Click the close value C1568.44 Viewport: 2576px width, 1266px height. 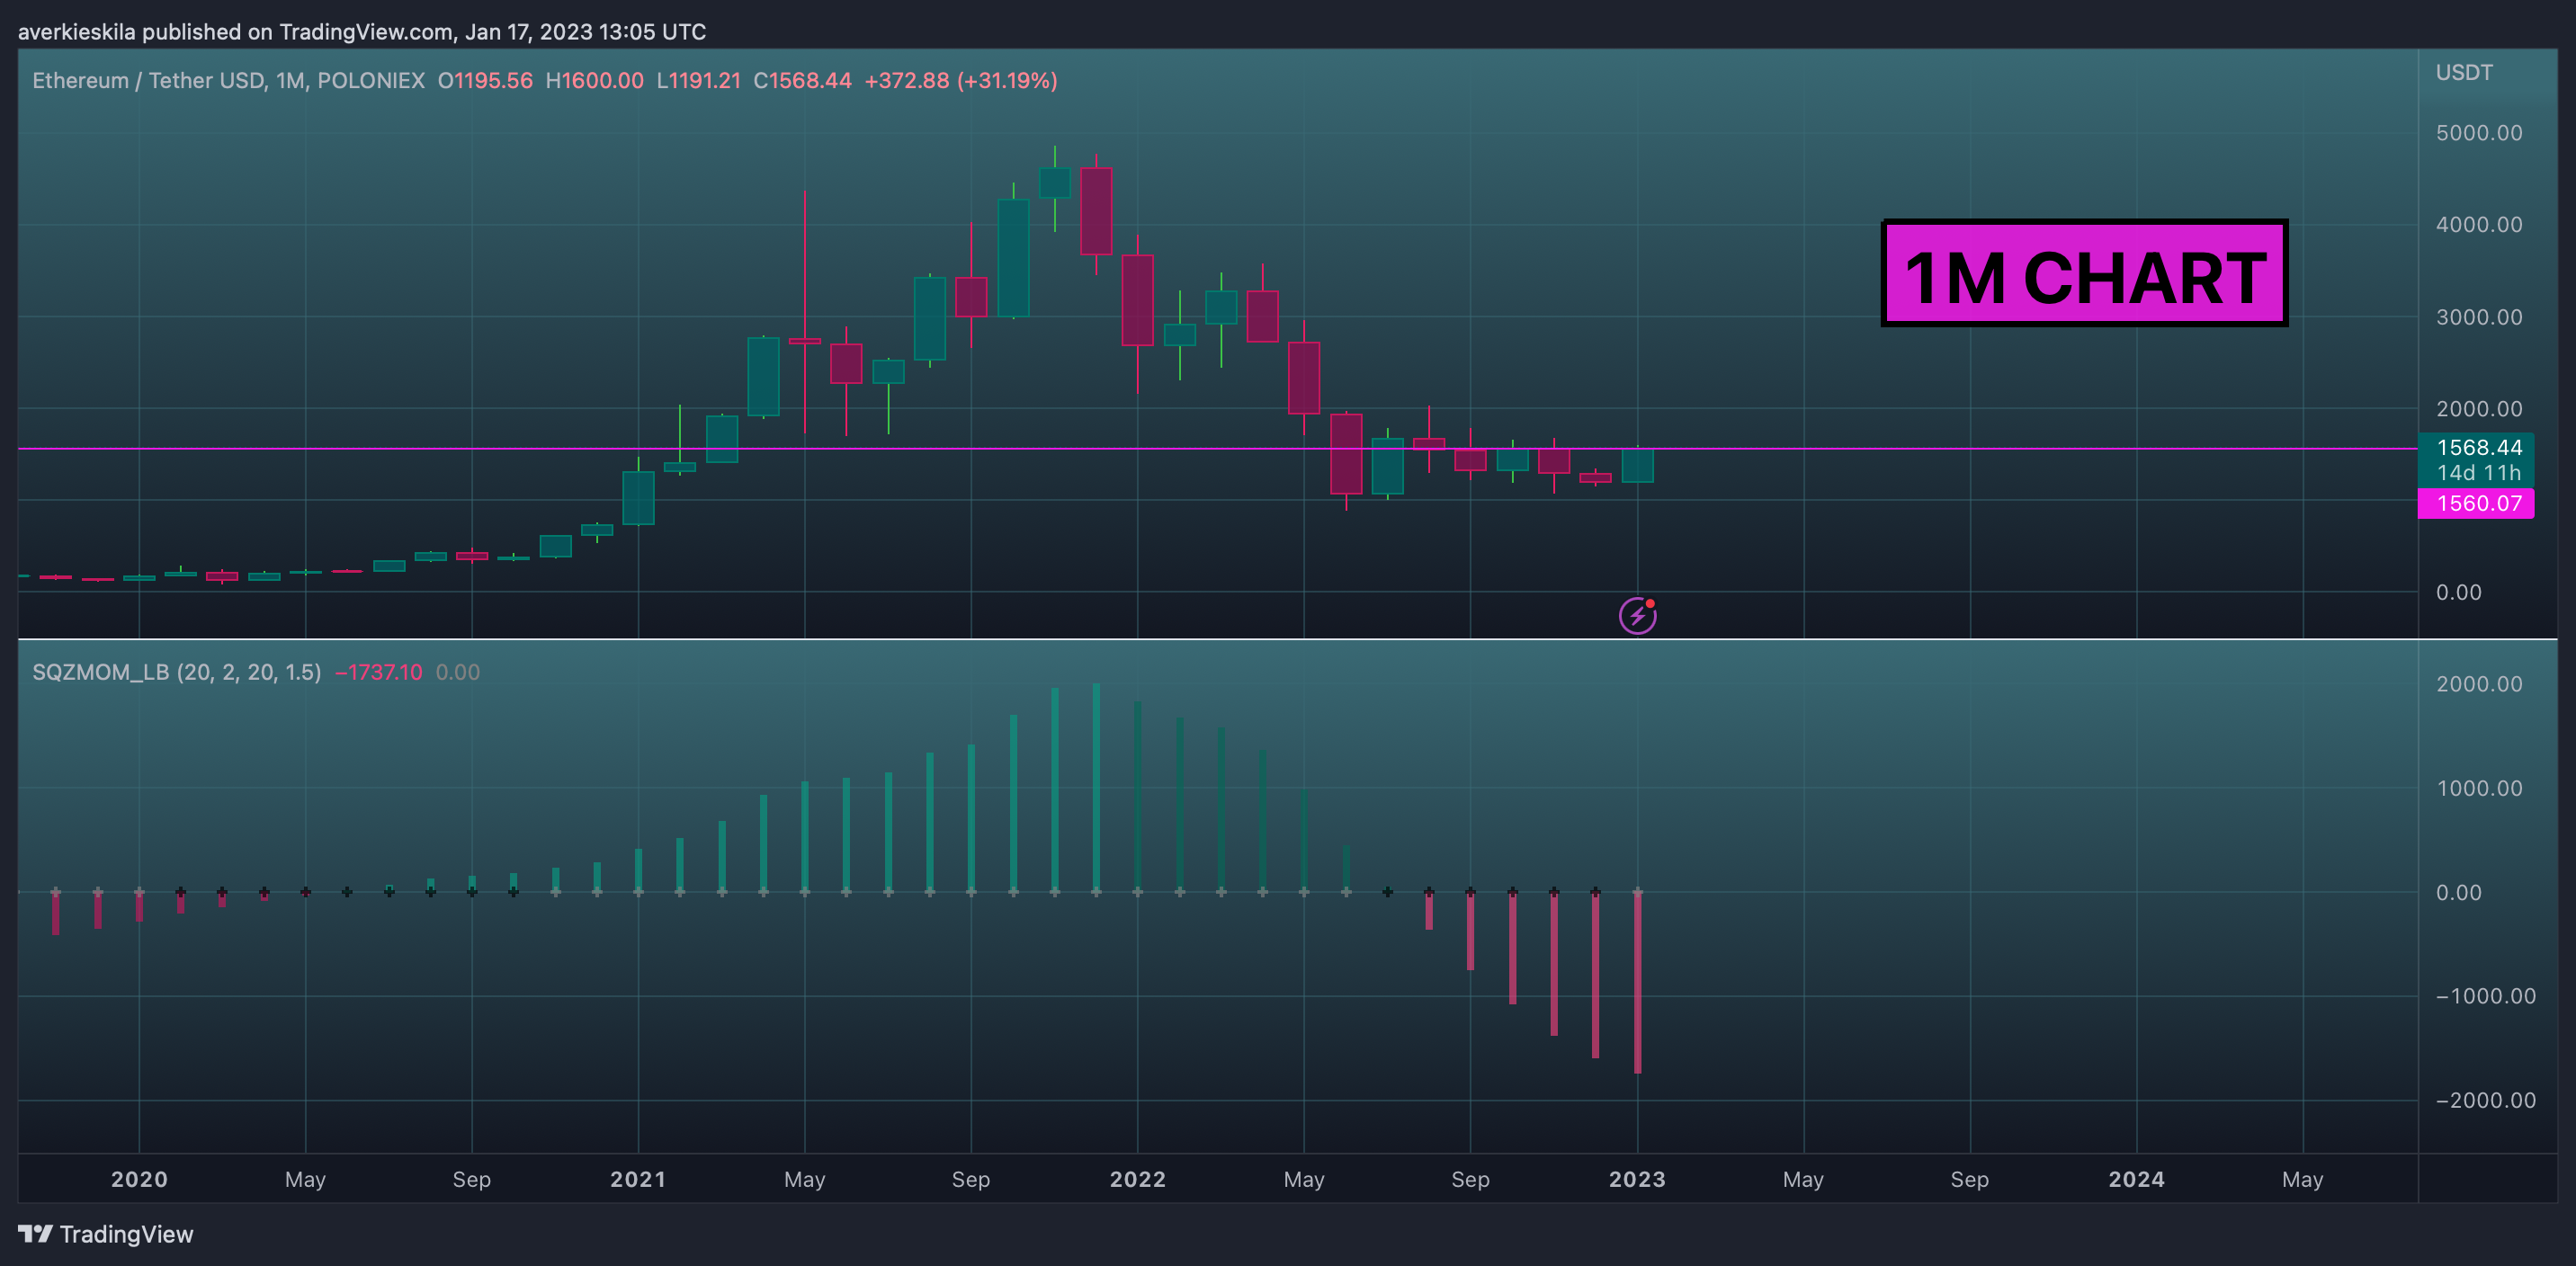(x=802, y=80)
